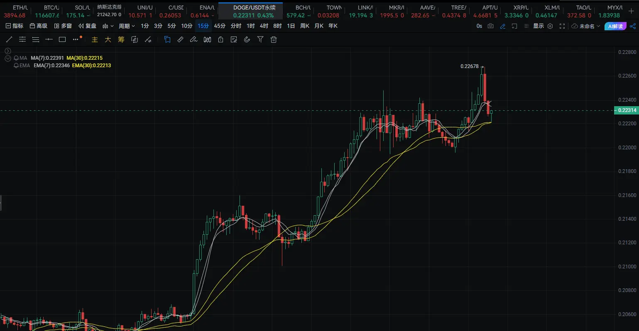The height and width of the screenshot is (331, 639).
Task: Click the 大 large order indicator
Action: pos(108,39)
